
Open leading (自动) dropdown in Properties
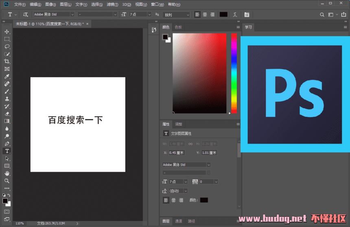pyautogui.click(x=186, y=191)
